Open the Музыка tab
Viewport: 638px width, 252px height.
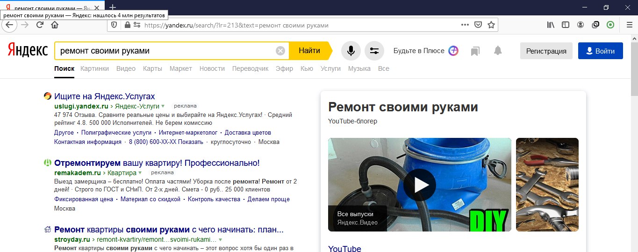tap(359, 68)
